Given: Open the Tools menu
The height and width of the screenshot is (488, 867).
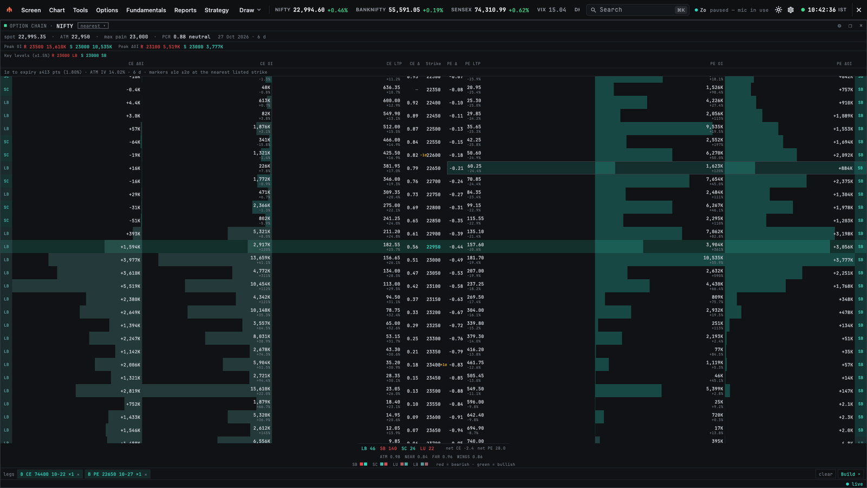Looking at the screenshot, I should 80,10.
